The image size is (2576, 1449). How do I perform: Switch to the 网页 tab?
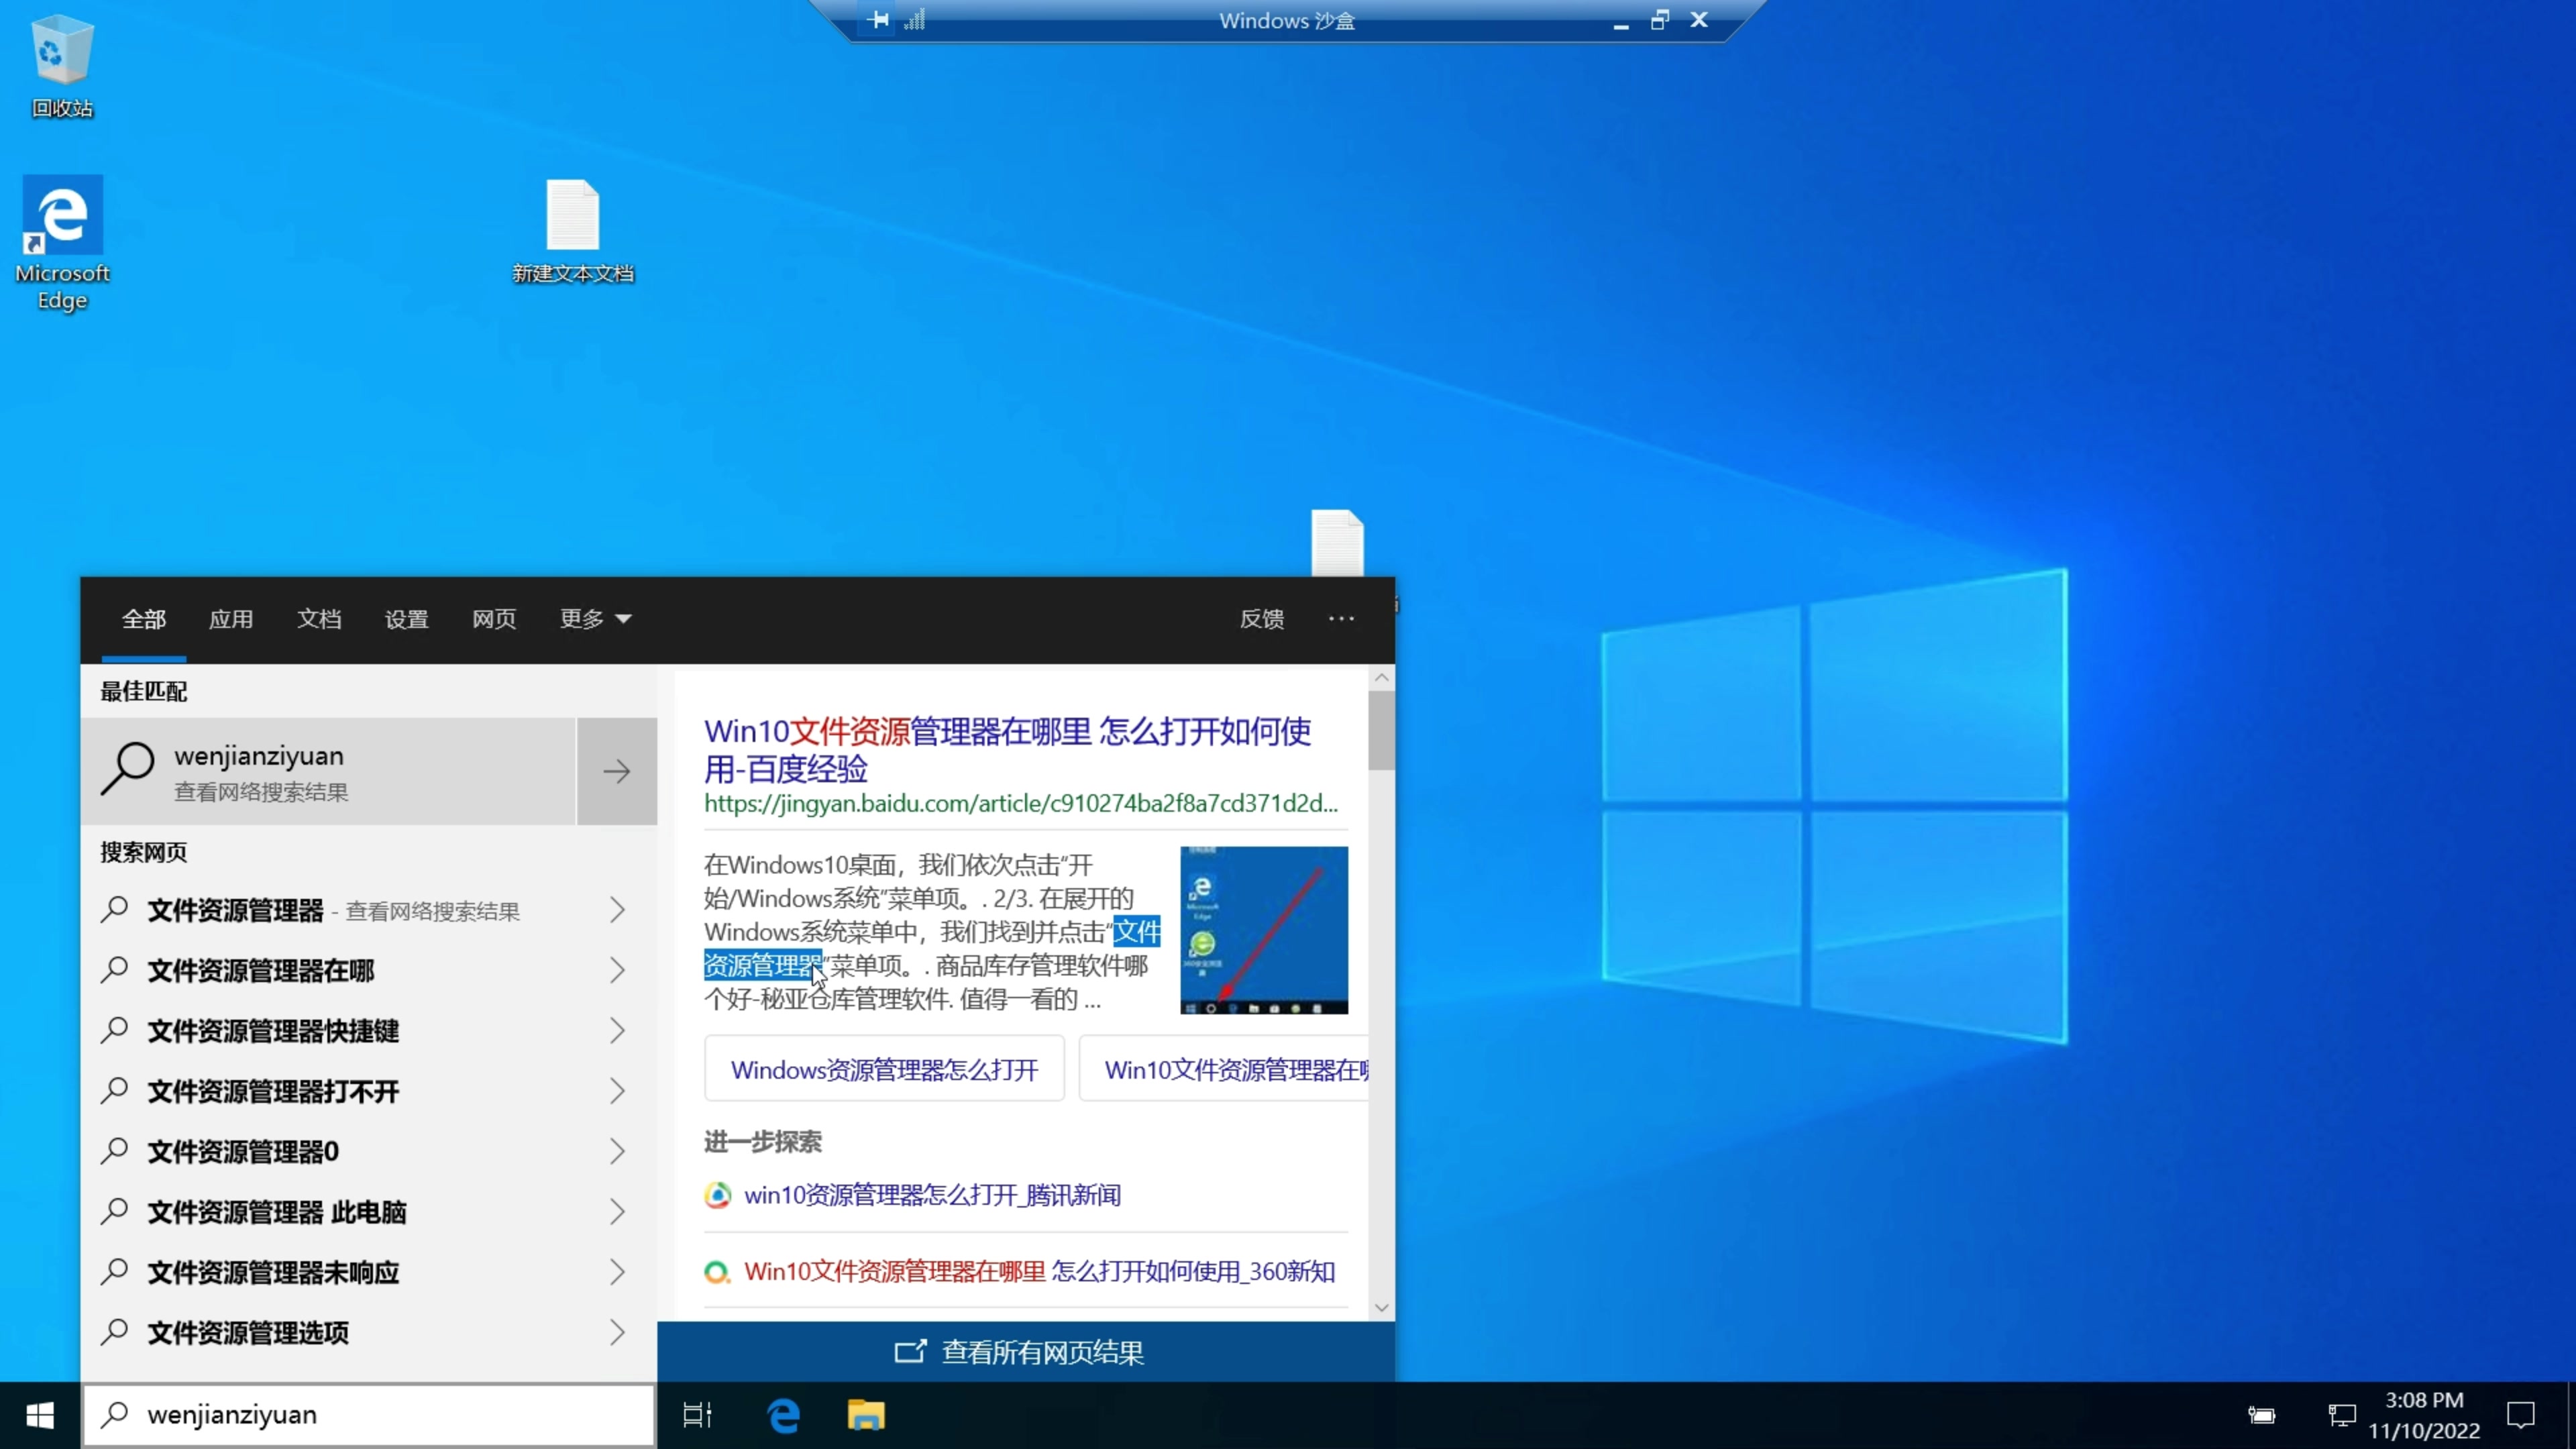(494, 619)
